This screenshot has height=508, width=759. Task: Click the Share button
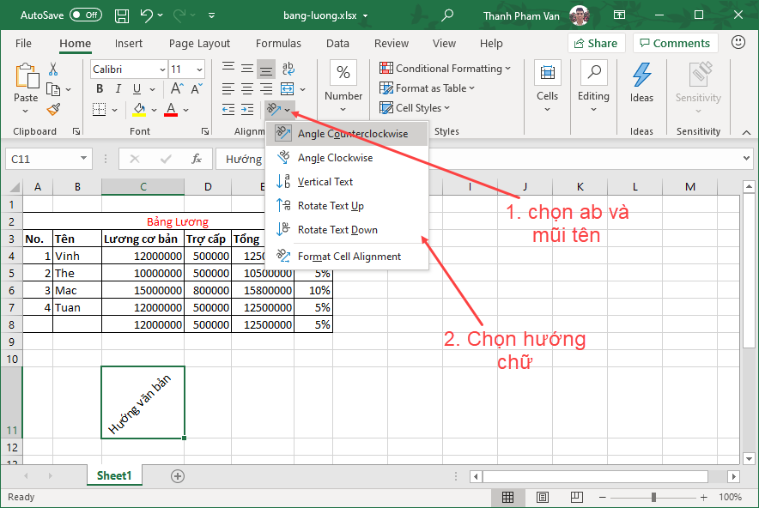tap(597, 43)
